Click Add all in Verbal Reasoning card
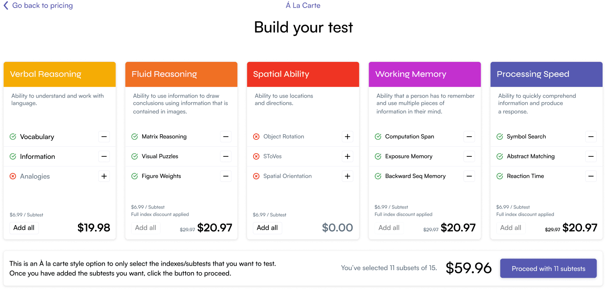The height and width of the screenshot is (289, 605). tap(24, 228)
